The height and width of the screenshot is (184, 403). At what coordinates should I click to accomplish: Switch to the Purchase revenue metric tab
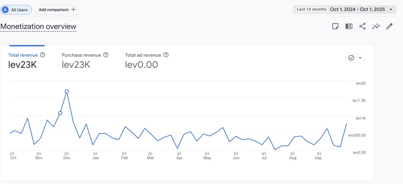[x=81, y=55]
